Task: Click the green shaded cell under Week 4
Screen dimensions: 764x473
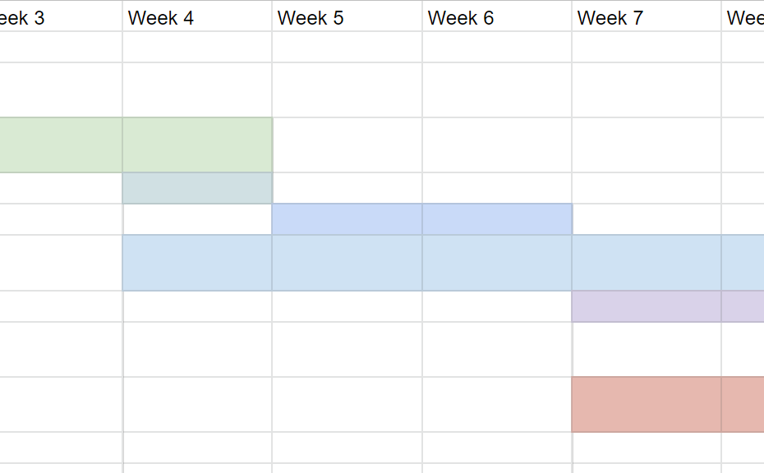Action: pyautogui.click(x=197, y=145)
